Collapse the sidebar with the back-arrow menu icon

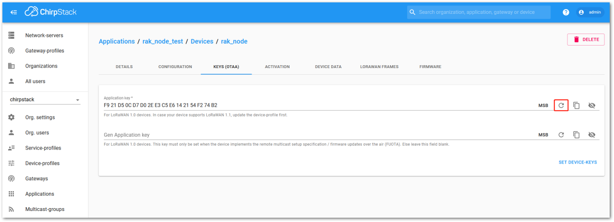pyautogui.click(x=13, y=12)
